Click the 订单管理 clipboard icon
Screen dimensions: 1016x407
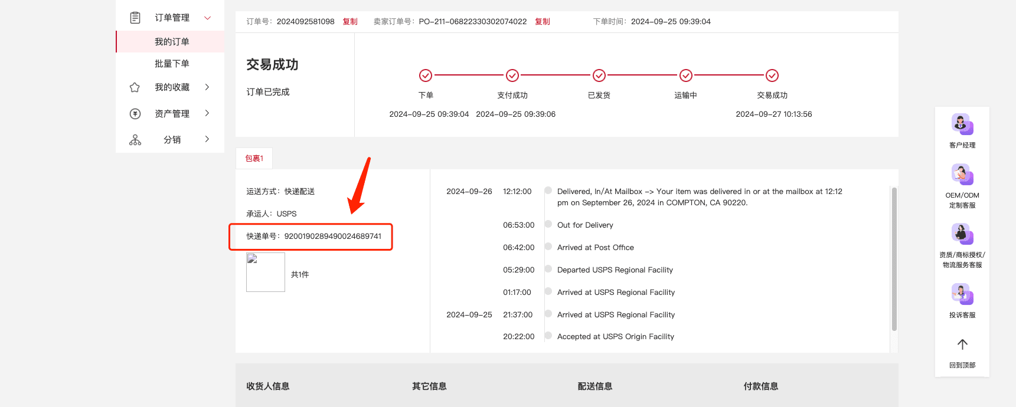[x=135, y=18]
